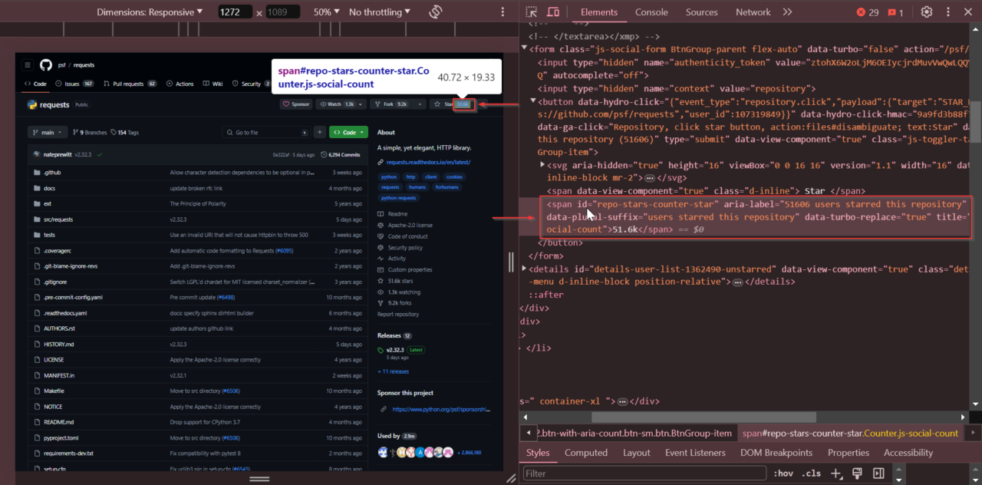The image size is (982, 485).
Task: Open the Layout tab
Action: click(x=636, y=453)
